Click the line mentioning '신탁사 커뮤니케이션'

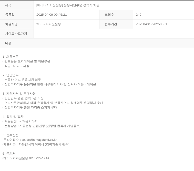49,84
